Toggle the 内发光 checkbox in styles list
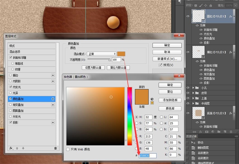The width and height of the screenshot is (239, 164). tap(10, 87)
